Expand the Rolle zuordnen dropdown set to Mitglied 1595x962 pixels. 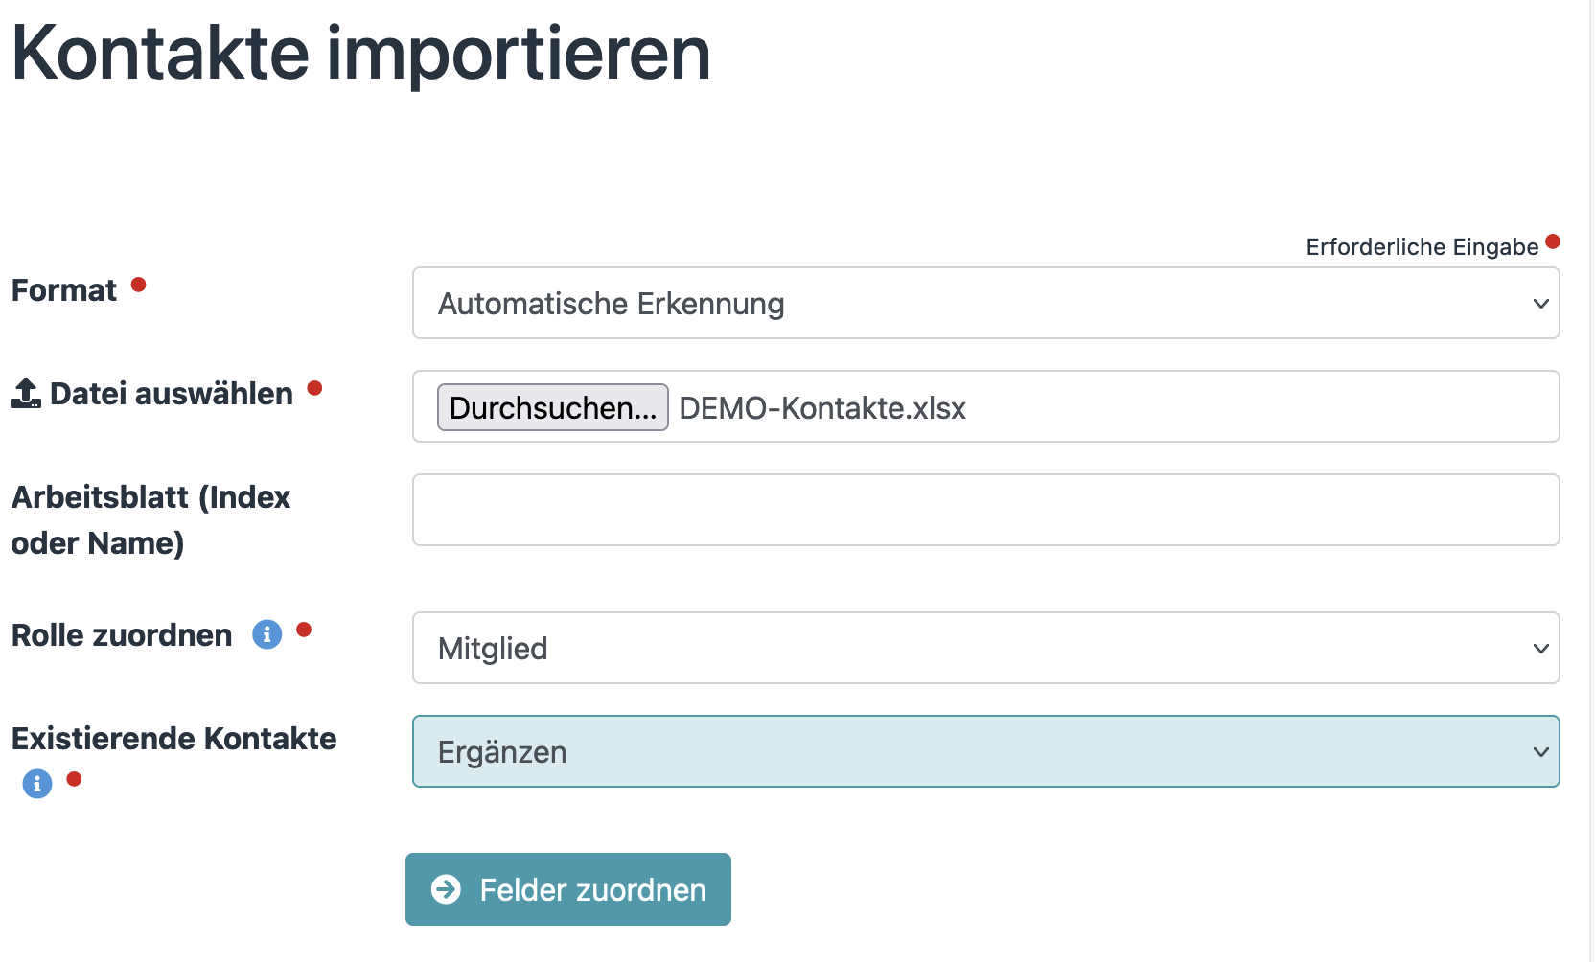985,649
